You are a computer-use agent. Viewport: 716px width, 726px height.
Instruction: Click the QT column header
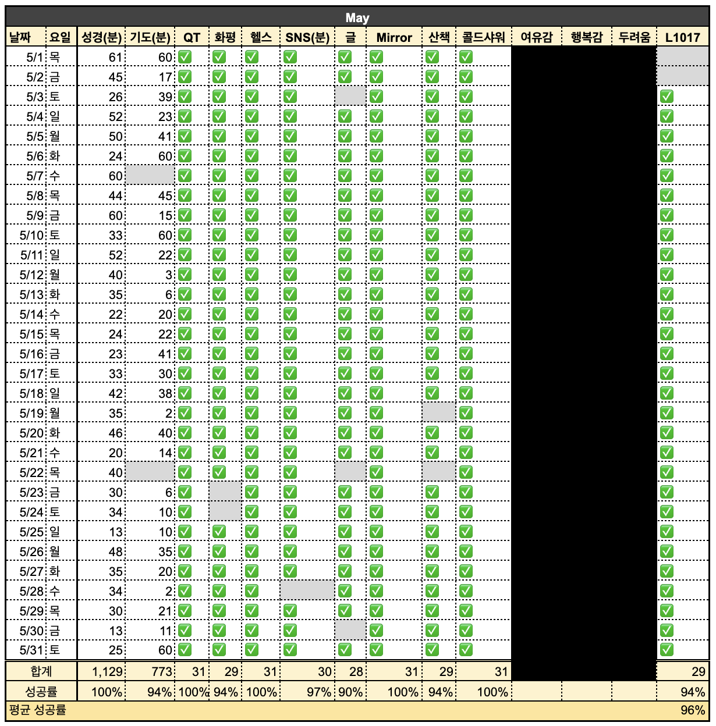tap(192, 37)
